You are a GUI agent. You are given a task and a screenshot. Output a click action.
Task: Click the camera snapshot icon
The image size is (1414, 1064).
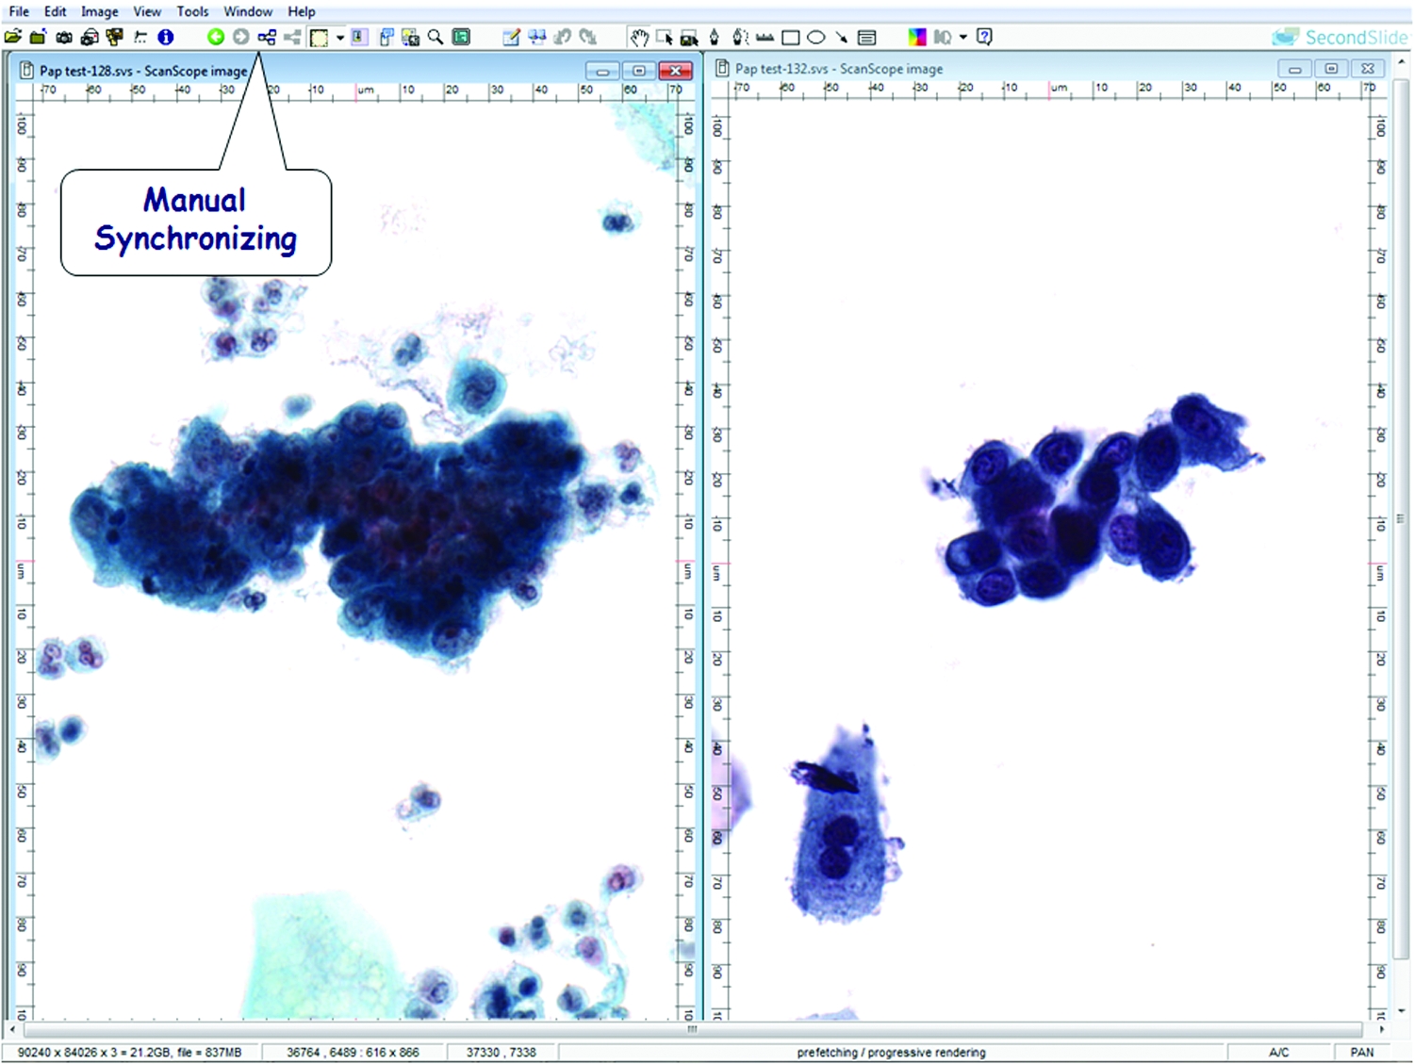click(x=64, y=37)
